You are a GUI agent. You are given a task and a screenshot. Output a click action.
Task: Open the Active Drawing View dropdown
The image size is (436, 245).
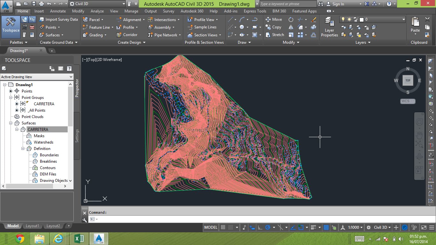37,77
